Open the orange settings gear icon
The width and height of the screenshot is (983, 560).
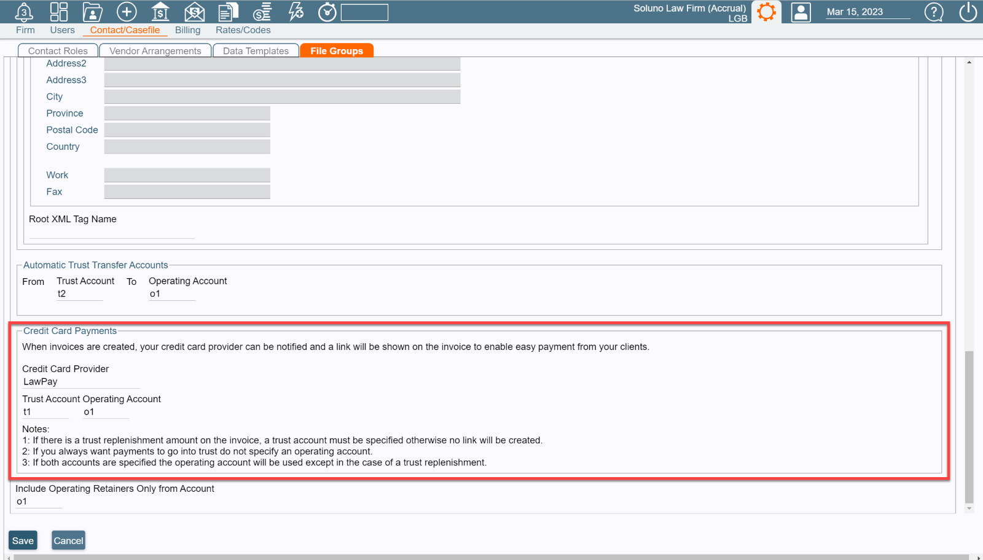[x=766, y=12]
